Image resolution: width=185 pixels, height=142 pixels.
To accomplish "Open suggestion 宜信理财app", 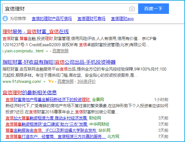I will 122,18.
